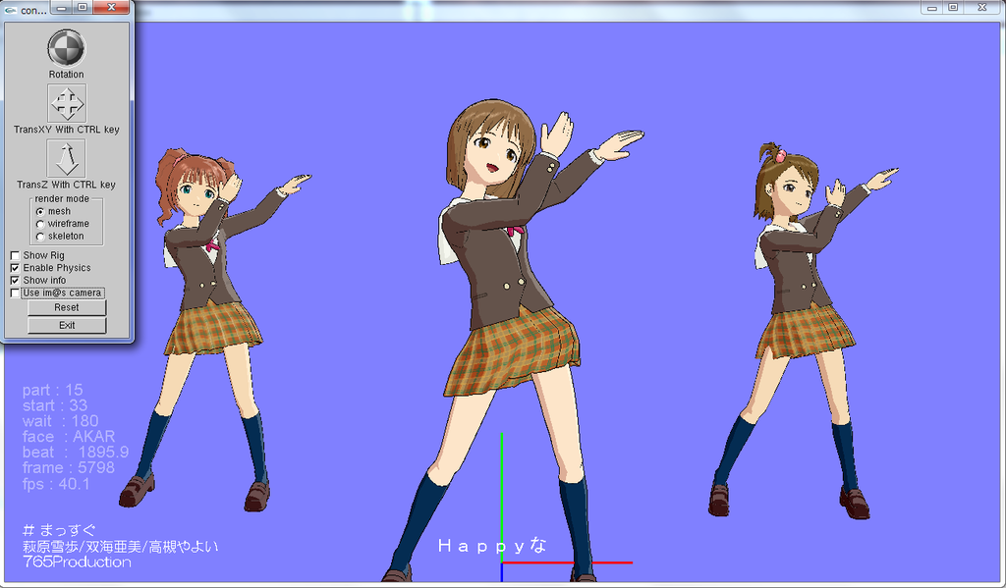Enable the Show Rig option
The image size is (1006, 588).
coord(16,256)
